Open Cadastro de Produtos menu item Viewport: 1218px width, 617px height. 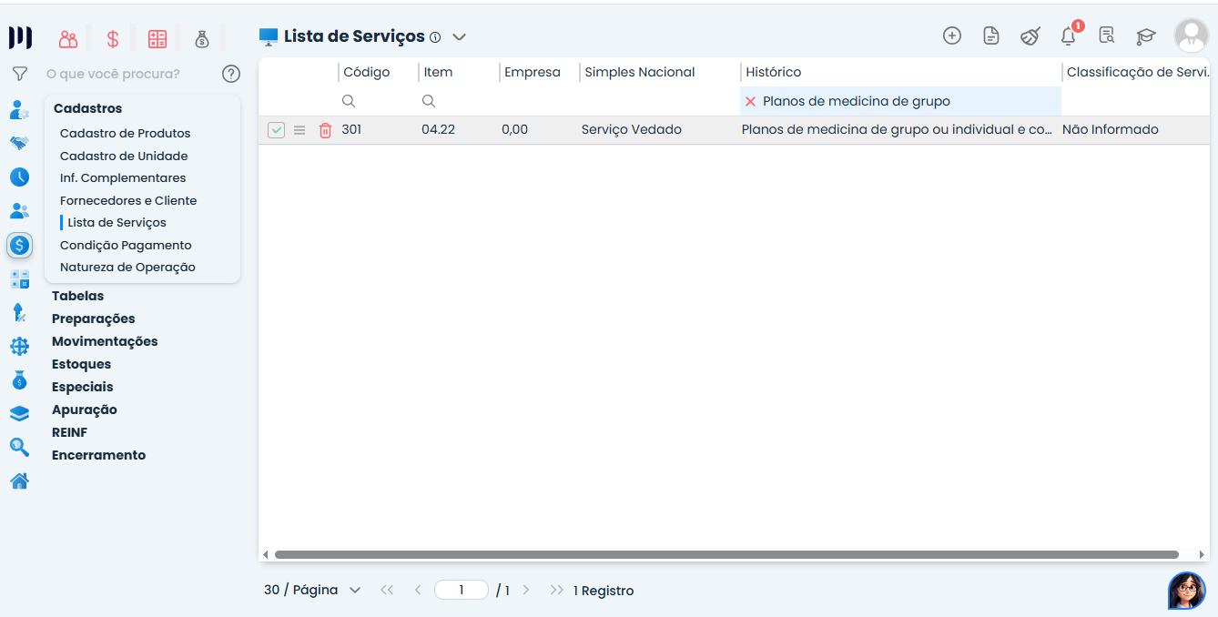(125, 133)
